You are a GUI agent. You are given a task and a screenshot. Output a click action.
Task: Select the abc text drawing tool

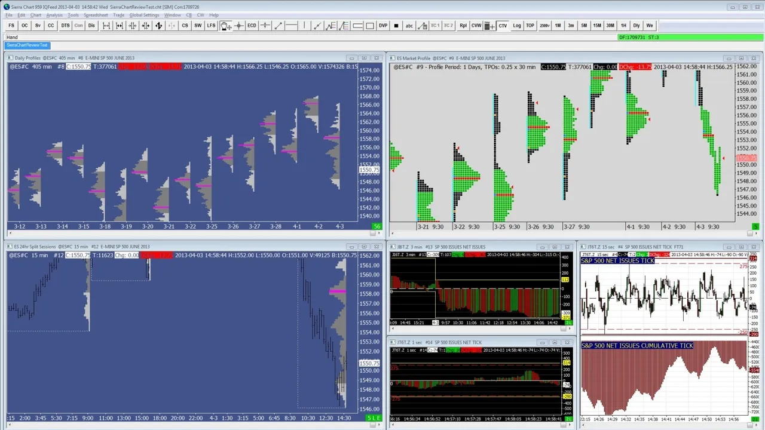pos(409,26)
